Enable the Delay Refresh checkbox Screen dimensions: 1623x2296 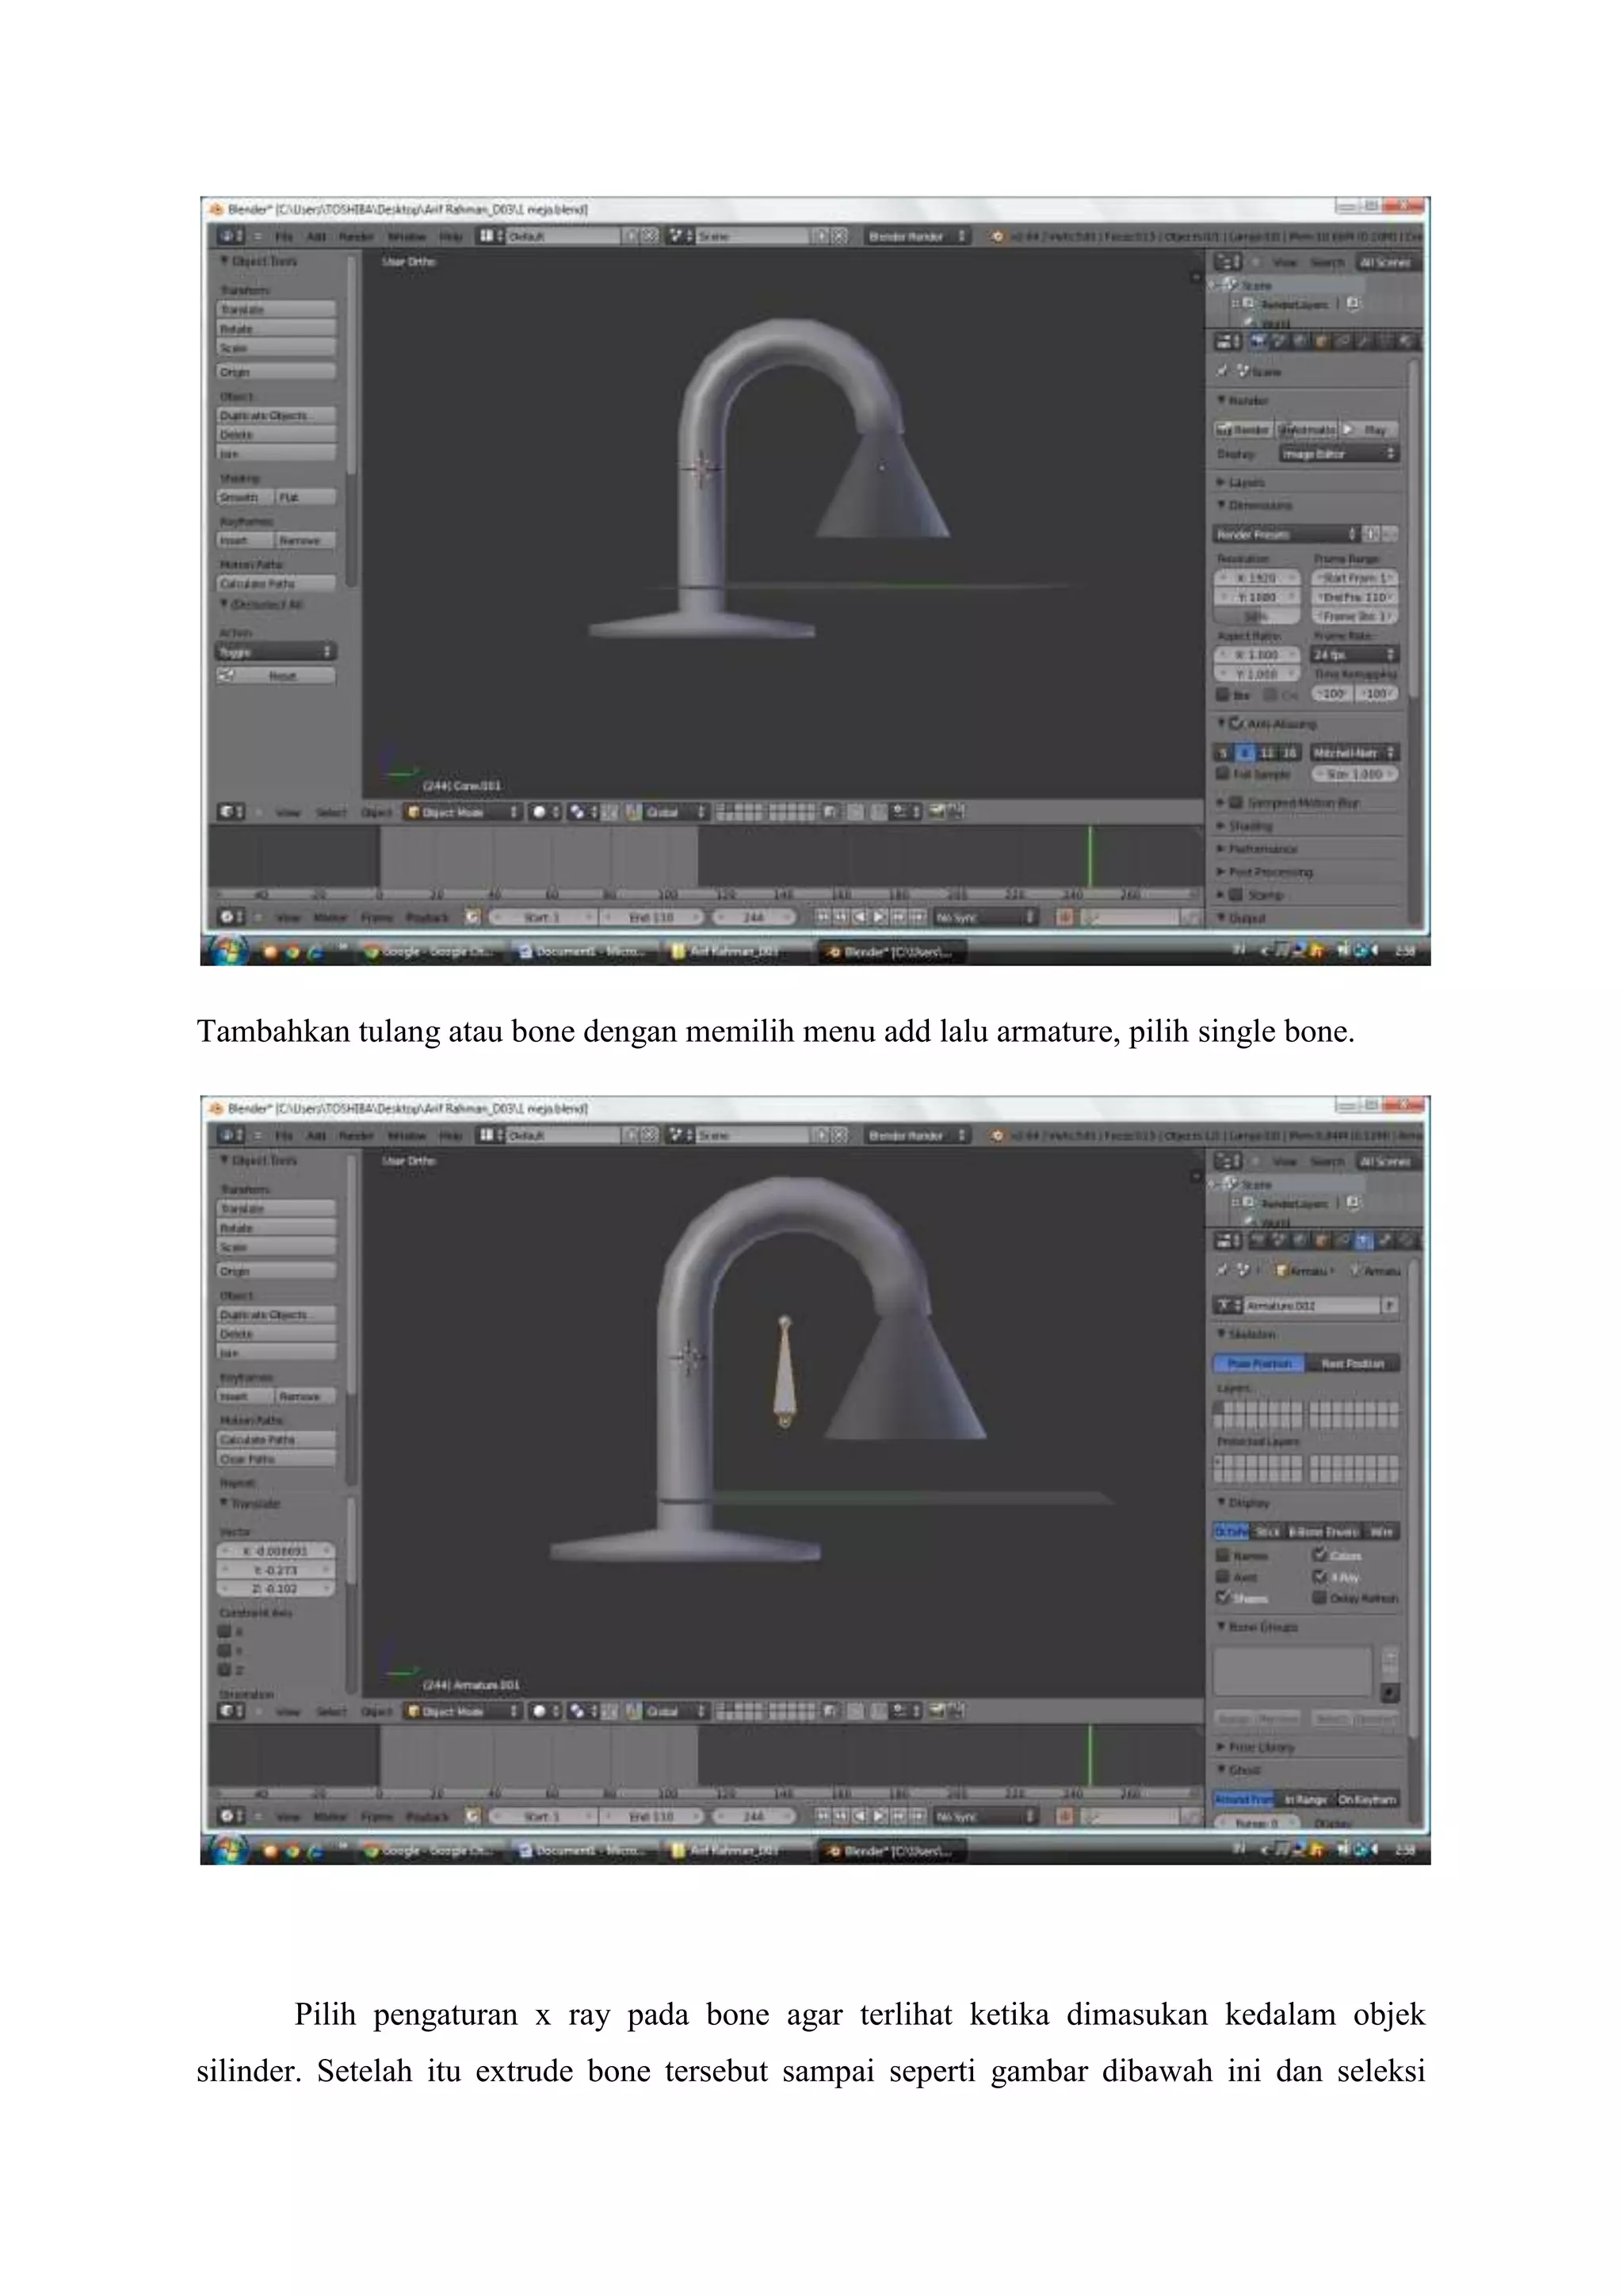tap(1319, 1598)
